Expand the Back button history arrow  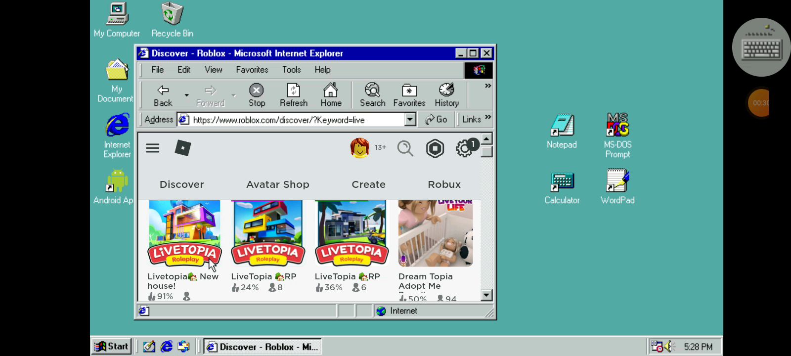pos(186,95)
